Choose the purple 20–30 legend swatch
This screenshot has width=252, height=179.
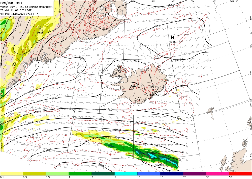coord(195,173)
